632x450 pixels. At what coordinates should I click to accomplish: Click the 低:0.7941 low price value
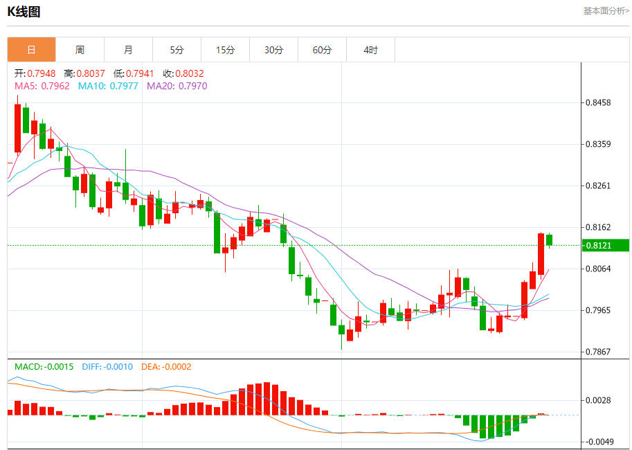point(134,73)
